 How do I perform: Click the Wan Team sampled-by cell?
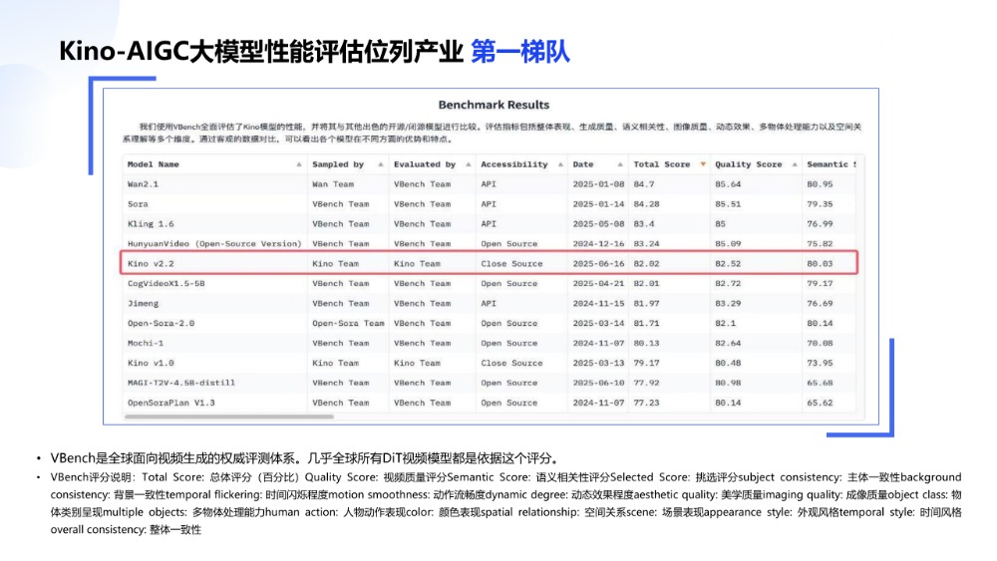(333, 184)
